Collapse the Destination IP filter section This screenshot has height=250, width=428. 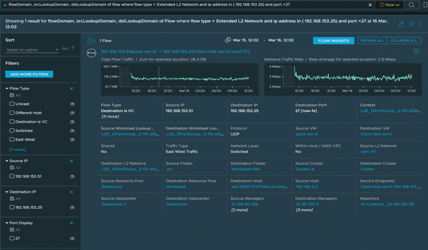(7, 192)
